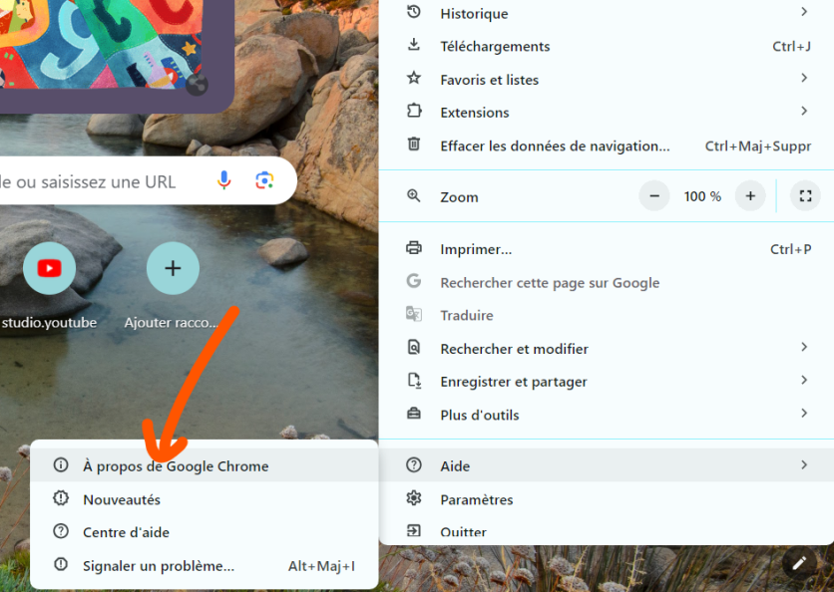
Task: Click the Téléchargements download icon
Action: (x=414, y=45)
